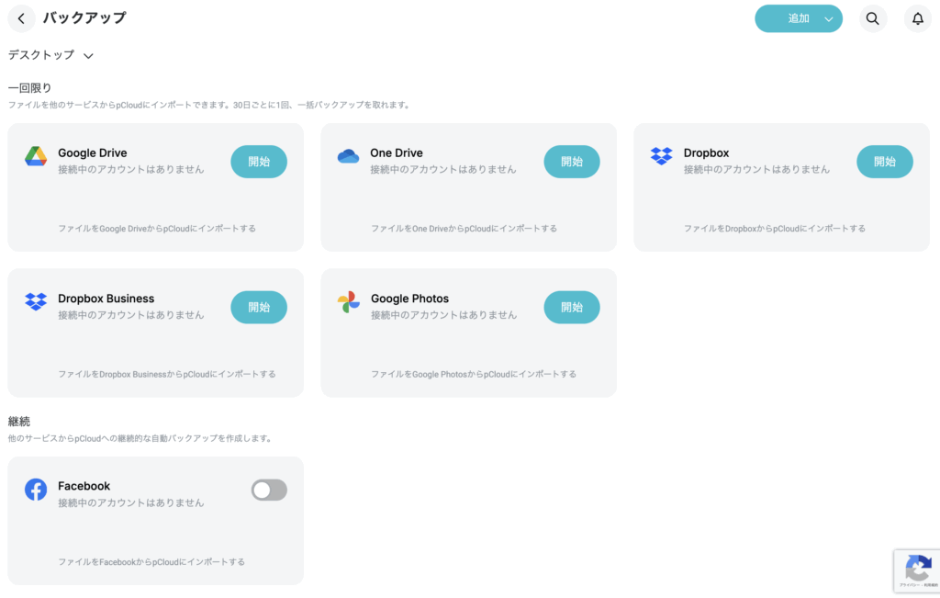Start the Google Drive import with 開始
This screenshot has width=940, height=598.
[x=259, y=162]
